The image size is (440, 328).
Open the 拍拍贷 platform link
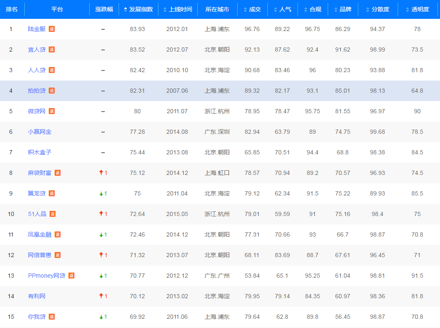pyautogui.click(x=37, y=91)
